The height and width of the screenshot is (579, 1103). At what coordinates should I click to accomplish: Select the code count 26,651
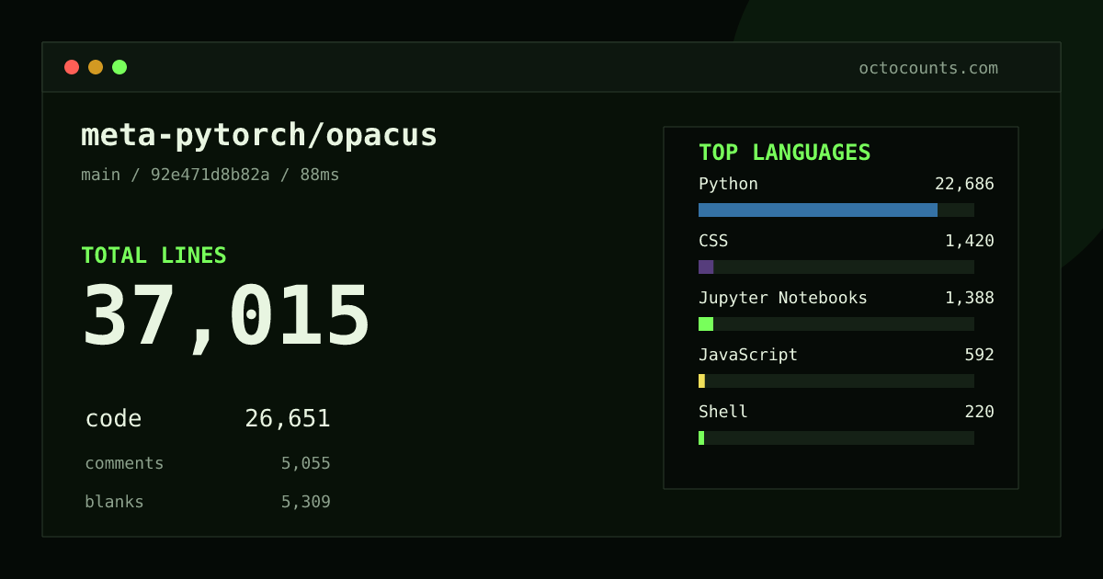click(x=288, y=419)
